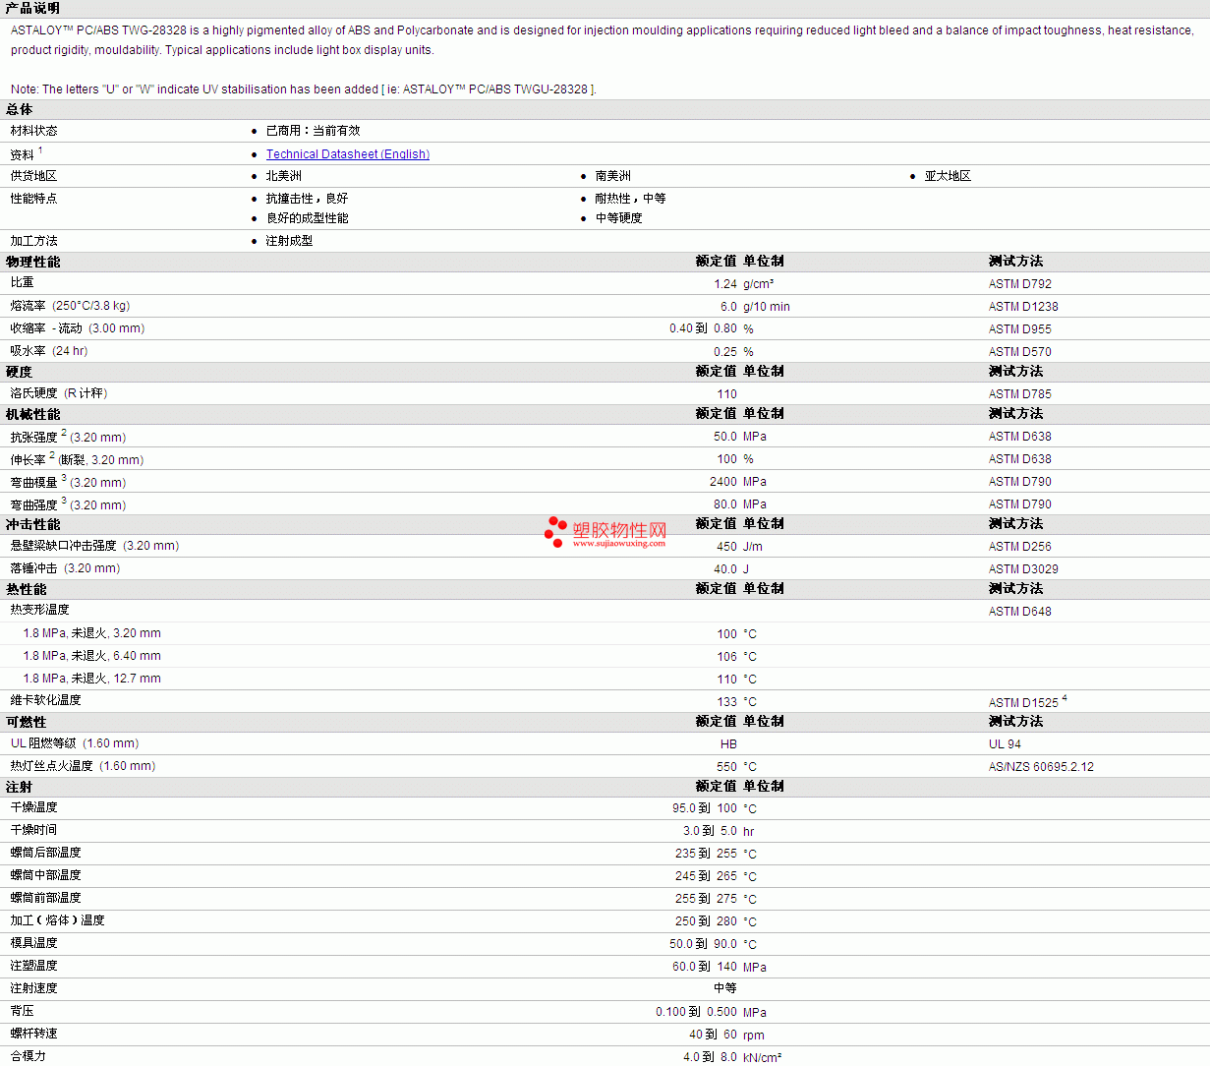Select the '已商用：当前有效' status text
Image resolution: width=1210 pixels, height=1066 pixels.
314,131
